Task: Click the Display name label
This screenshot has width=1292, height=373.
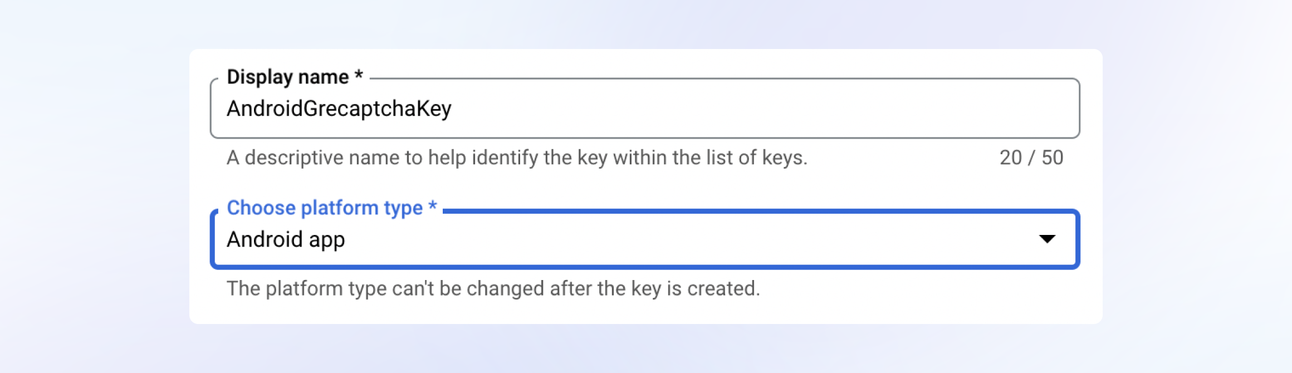Action: pos(287,77)
